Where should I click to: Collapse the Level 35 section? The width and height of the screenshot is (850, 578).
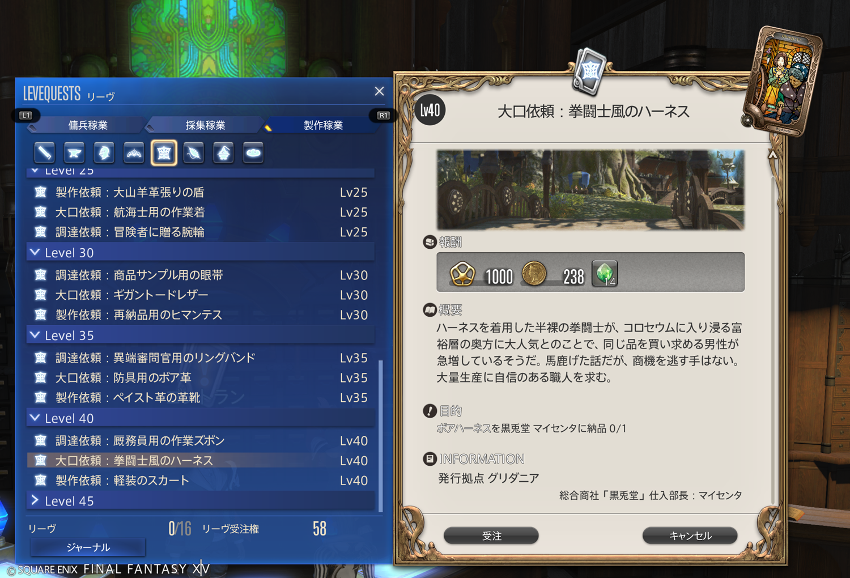(x=201, y=335)
